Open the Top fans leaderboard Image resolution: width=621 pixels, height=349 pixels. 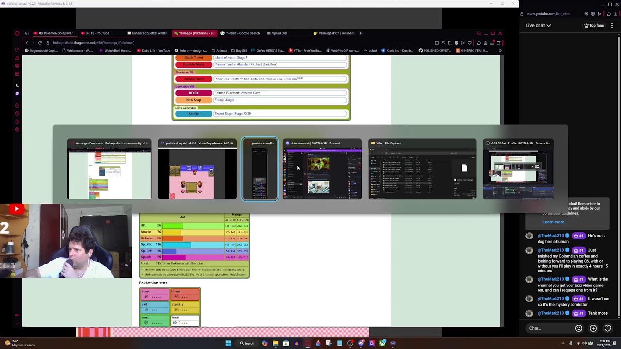594,26
